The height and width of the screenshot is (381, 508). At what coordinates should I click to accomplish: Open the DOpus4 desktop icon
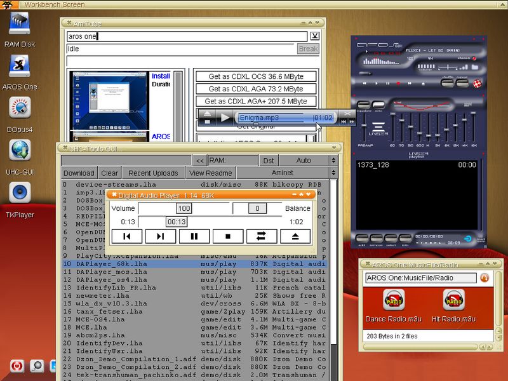19,108
